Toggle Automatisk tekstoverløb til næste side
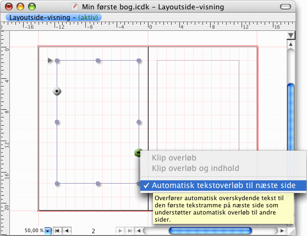This screenshot has height=236, width=307. [x=223, y=185]
